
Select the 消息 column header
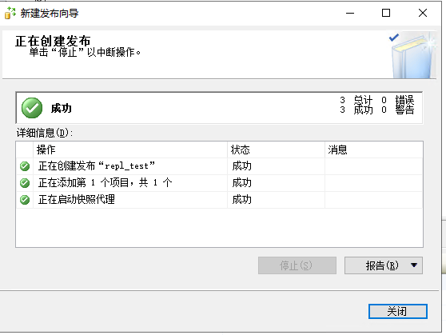click(x=374, y=150)
